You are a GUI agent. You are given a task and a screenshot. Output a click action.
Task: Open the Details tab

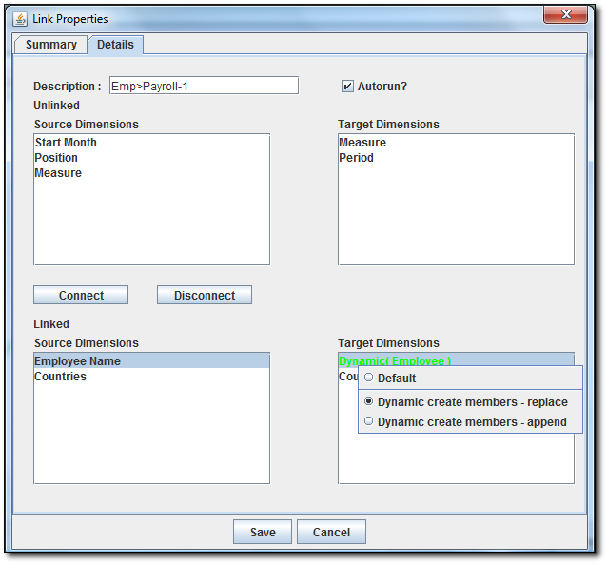(115, 45)
